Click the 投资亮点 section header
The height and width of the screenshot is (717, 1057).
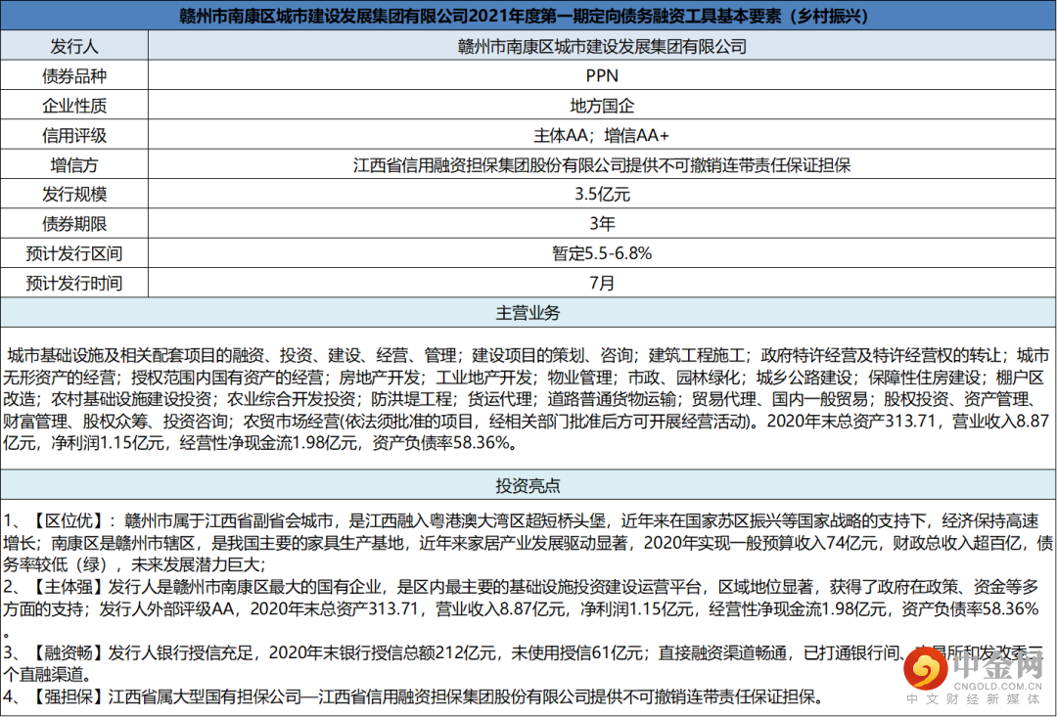coord(528,485)
